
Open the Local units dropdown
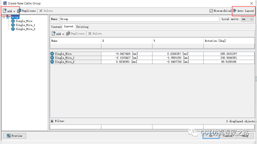pyautogui.click(x=247, y=19)
